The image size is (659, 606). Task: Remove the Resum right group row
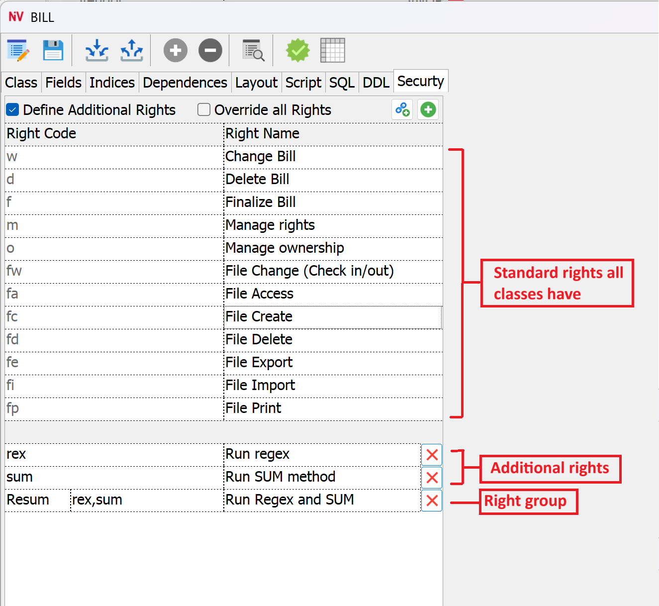point(432,501)
